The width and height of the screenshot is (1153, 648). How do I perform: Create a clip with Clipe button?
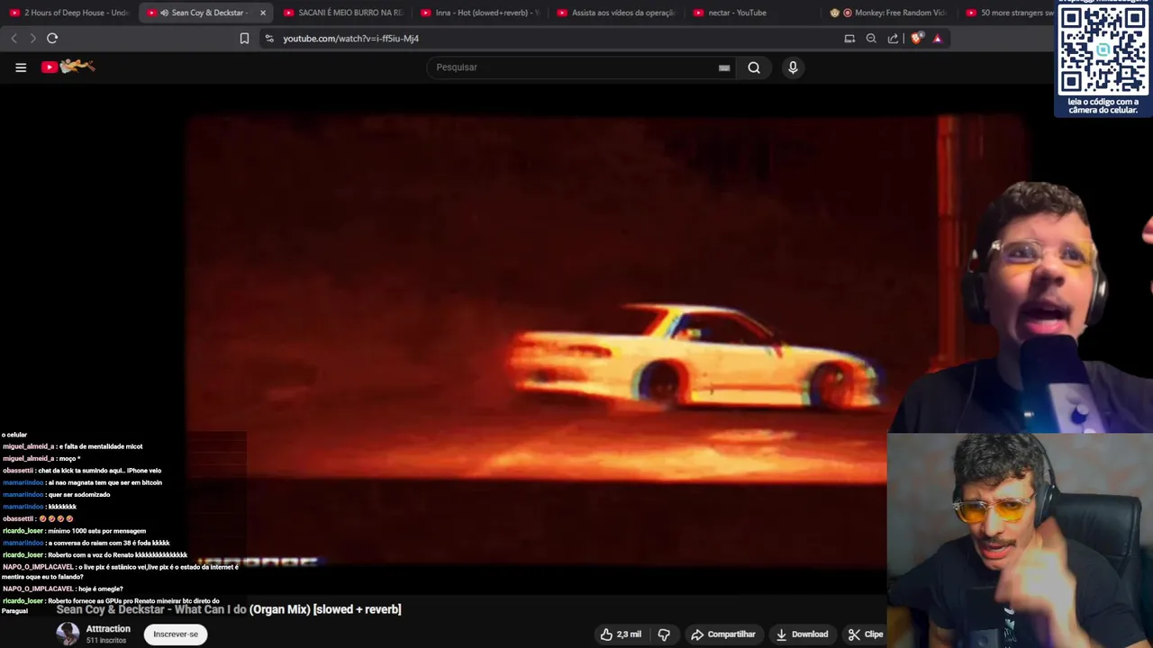click(866, 634)
